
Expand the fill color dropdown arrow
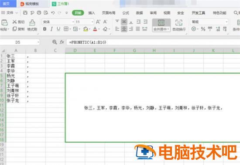[89, 29]
